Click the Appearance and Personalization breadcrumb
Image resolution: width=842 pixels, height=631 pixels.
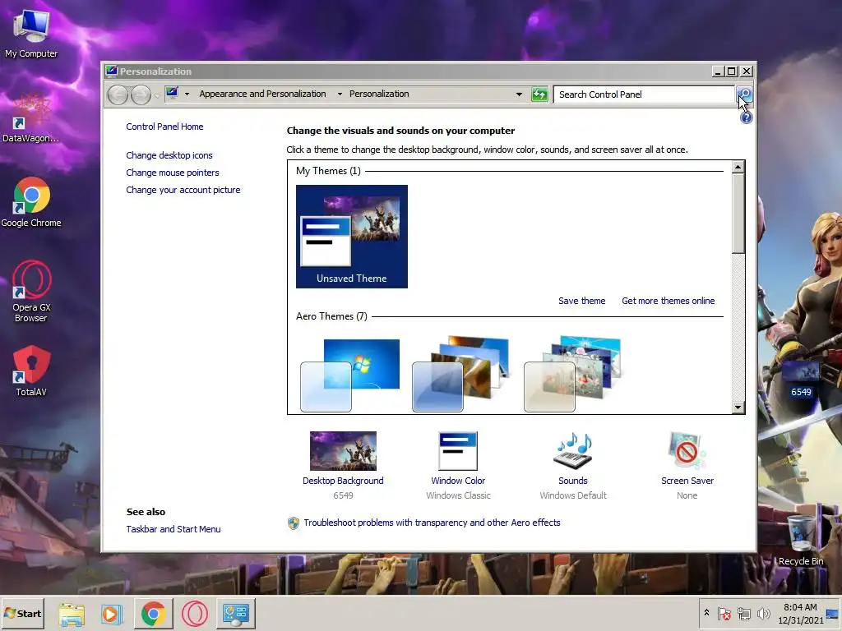(x=262, y=94)
